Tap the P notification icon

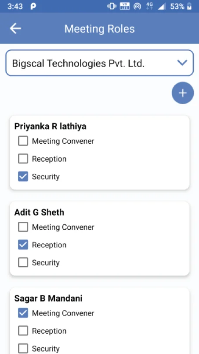pyautogui.click(x=33, y=6)
